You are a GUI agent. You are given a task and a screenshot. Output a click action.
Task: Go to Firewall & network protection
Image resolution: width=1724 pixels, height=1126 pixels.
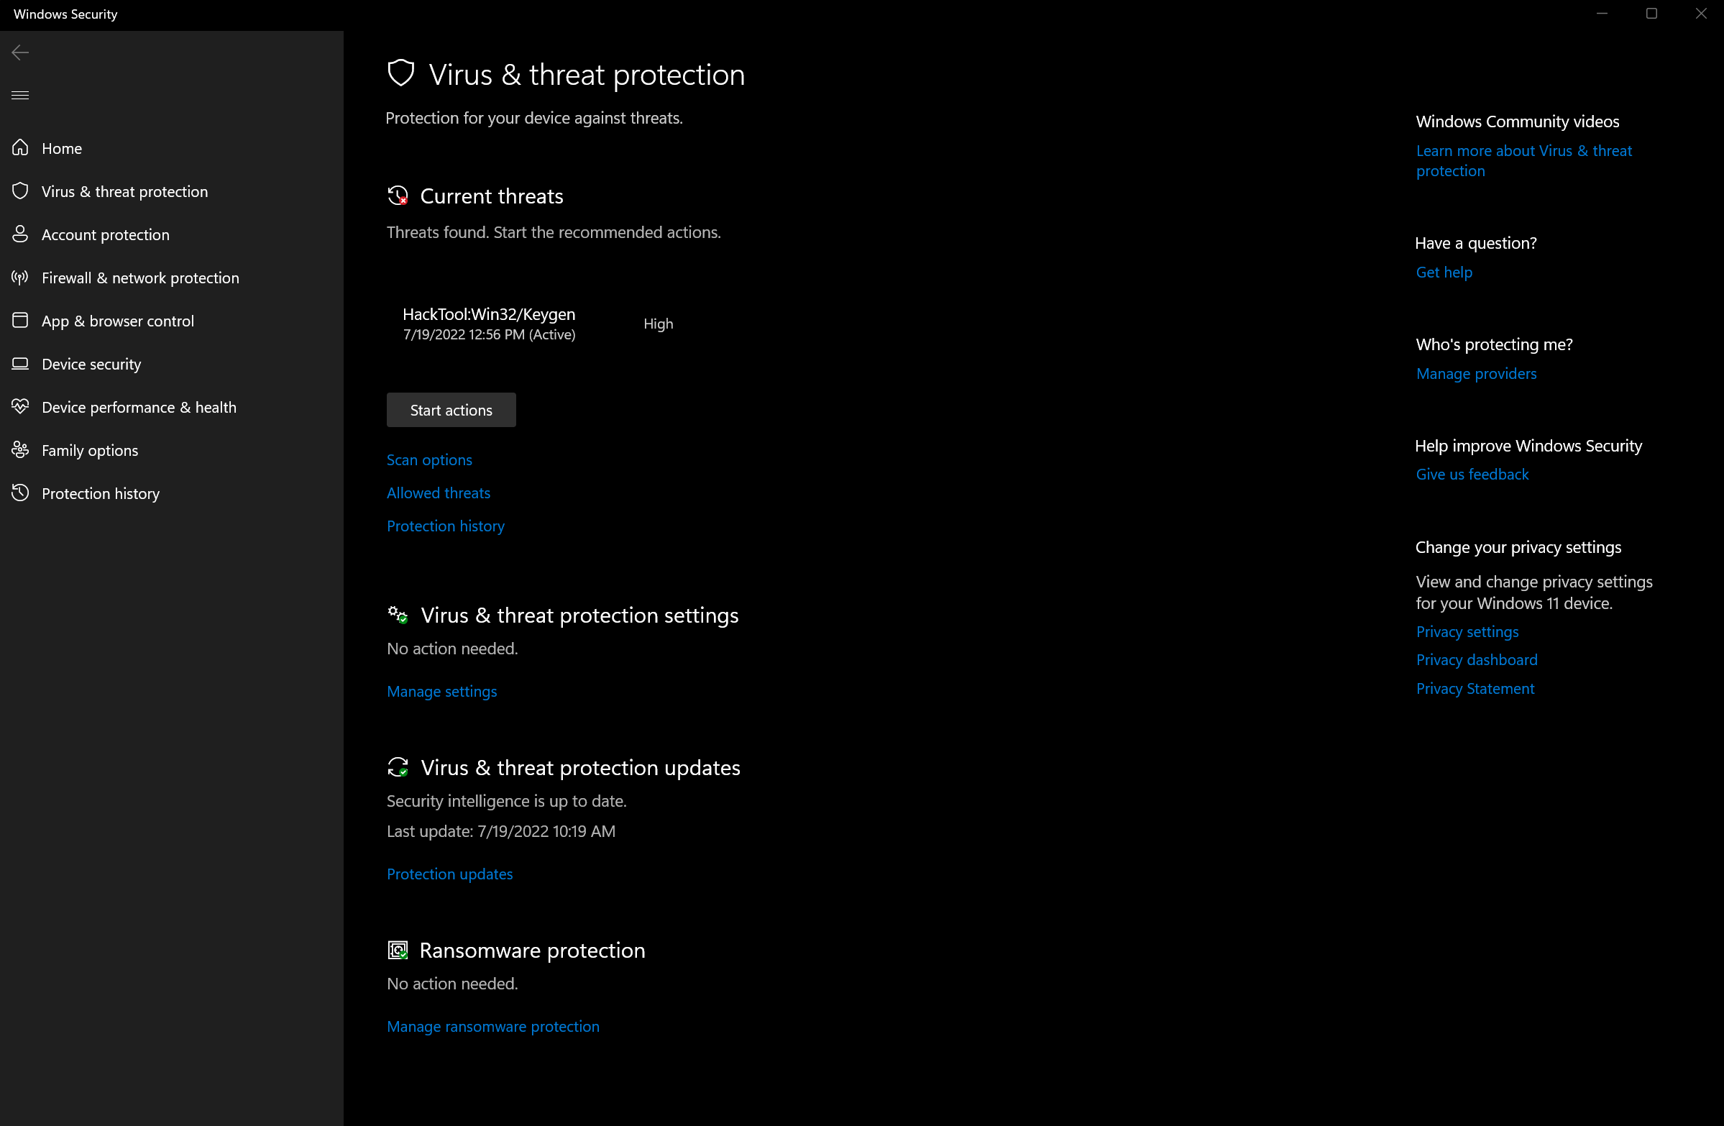172,278
